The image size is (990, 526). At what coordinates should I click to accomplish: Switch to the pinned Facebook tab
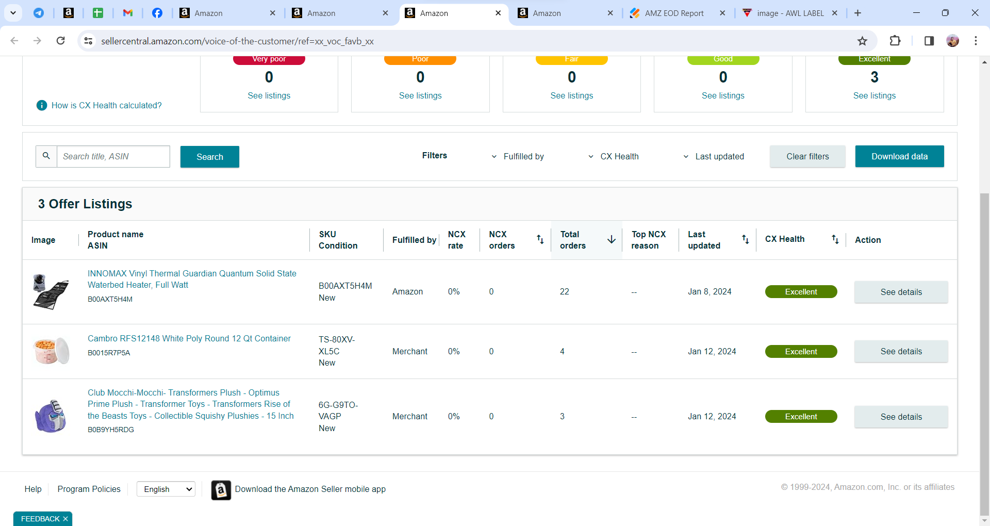[157, 13]
